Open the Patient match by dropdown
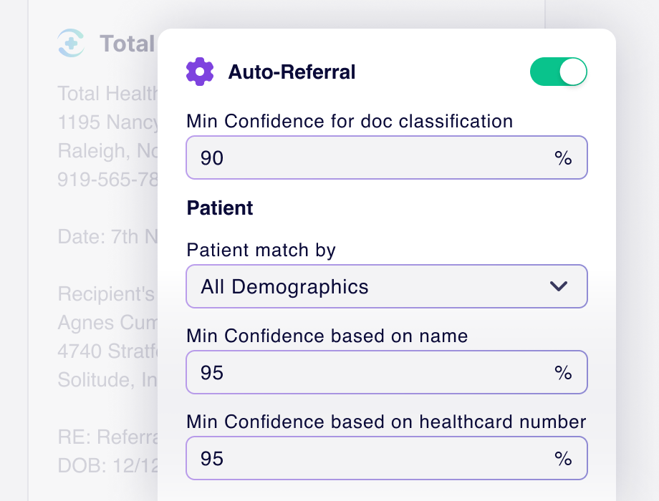 (387, 286)
